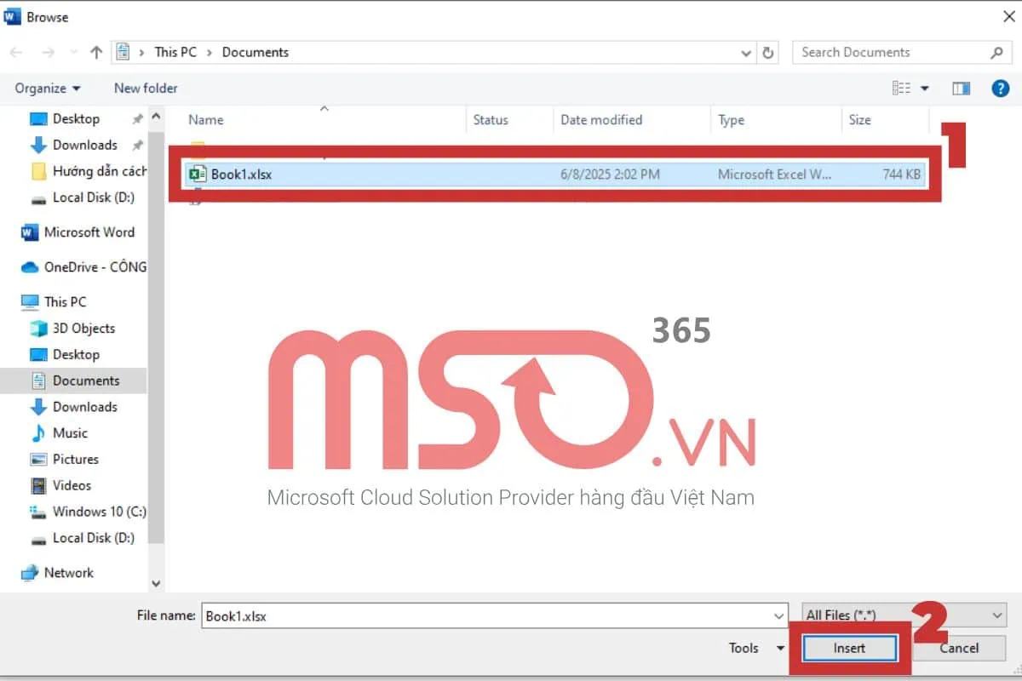Unpin Downloads from Quick access
This screenshot has height=681, width=1022.
pyautogui.click(x=137, y=145)
